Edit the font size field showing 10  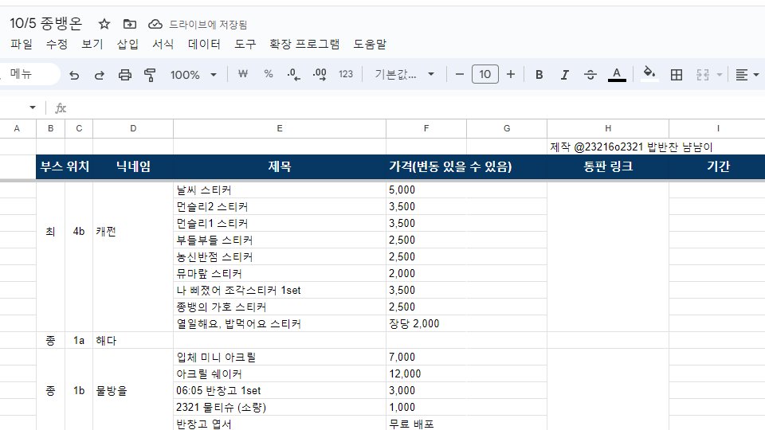[485, 74]
